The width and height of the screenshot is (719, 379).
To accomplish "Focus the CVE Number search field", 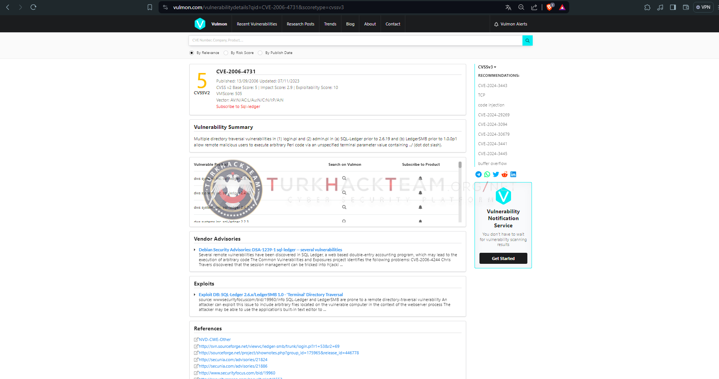I will coord(356,40).
